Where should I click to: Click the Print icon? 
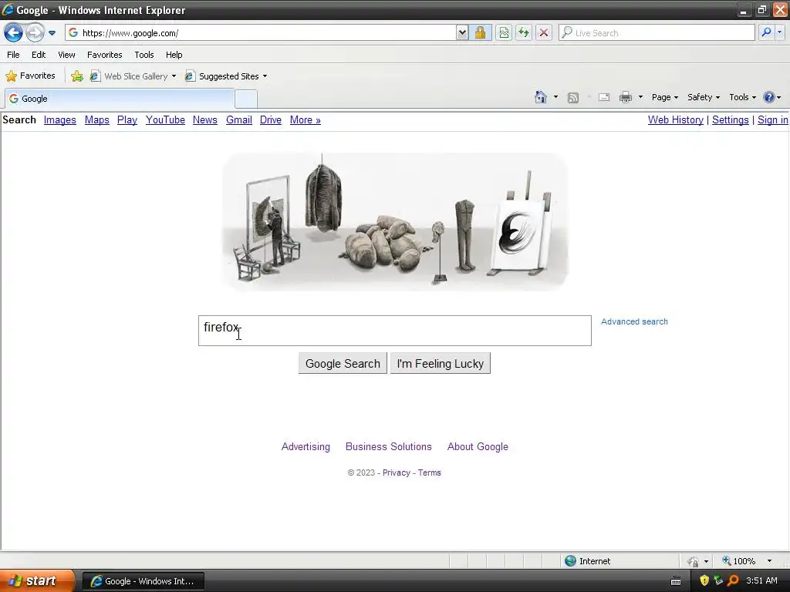pyautogui.click(x=625, y=97)
